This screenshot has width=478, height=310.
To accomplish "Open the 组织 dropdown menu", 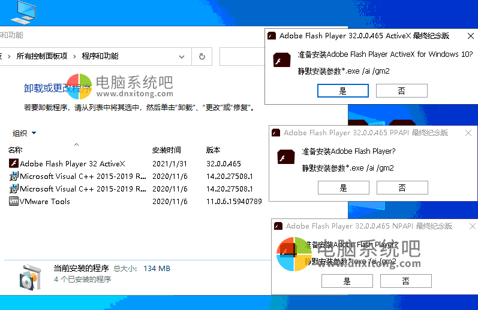I will 25,133.
